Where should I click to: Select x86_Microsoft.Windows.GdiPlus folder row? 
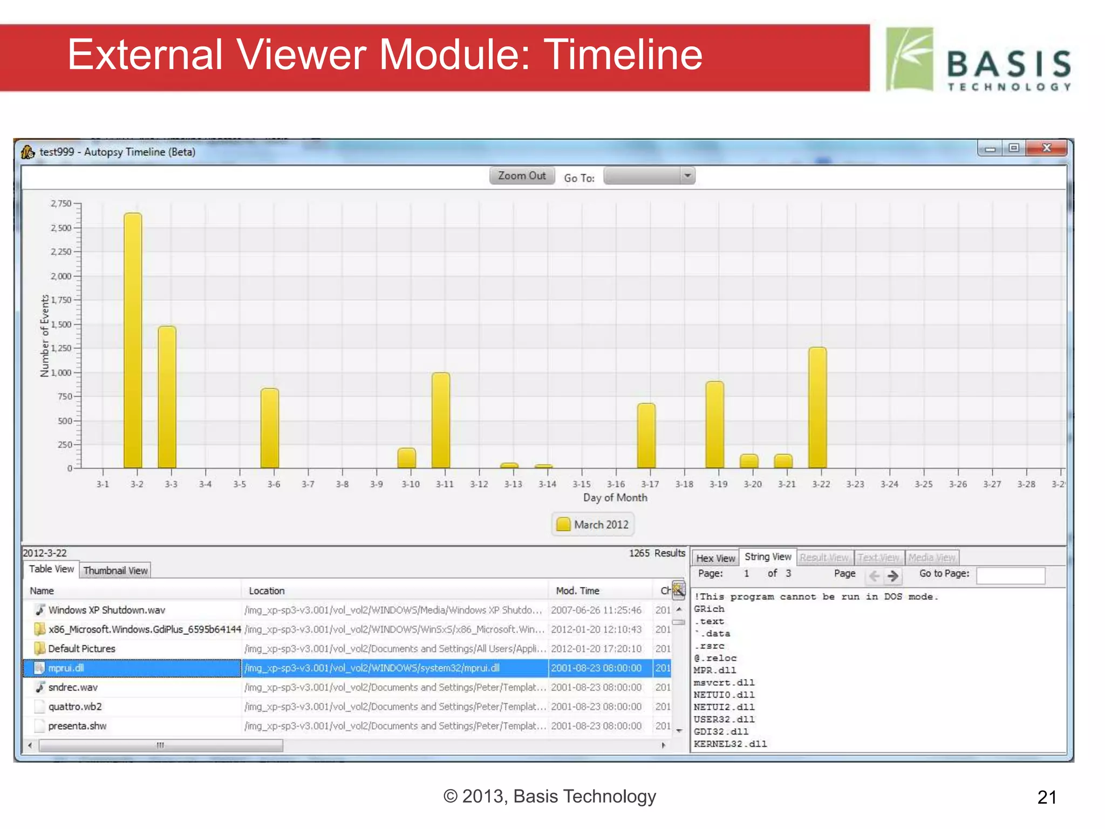[x=348, y=629]
